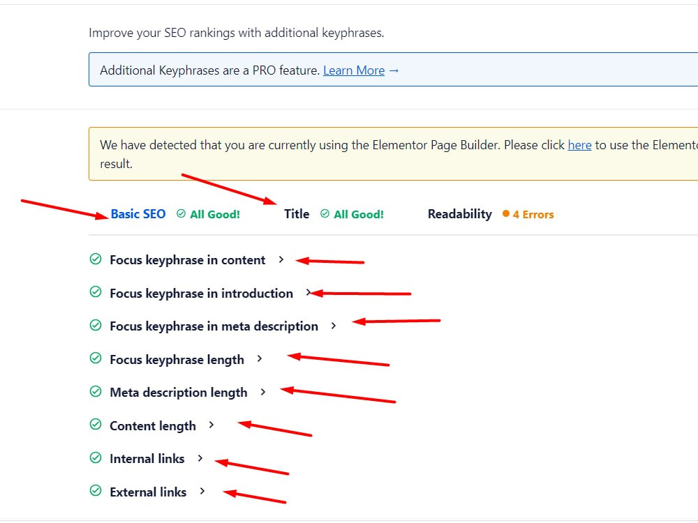Click 'All Good!' next to Basic SEO
Screen dimensions: 698x523
[x=214, y=214]
